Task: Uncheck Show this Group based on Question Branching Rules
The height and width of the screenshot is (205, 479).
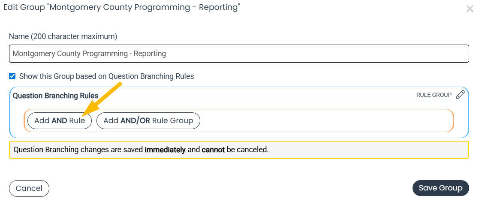Action: click(x=12, y=76)
